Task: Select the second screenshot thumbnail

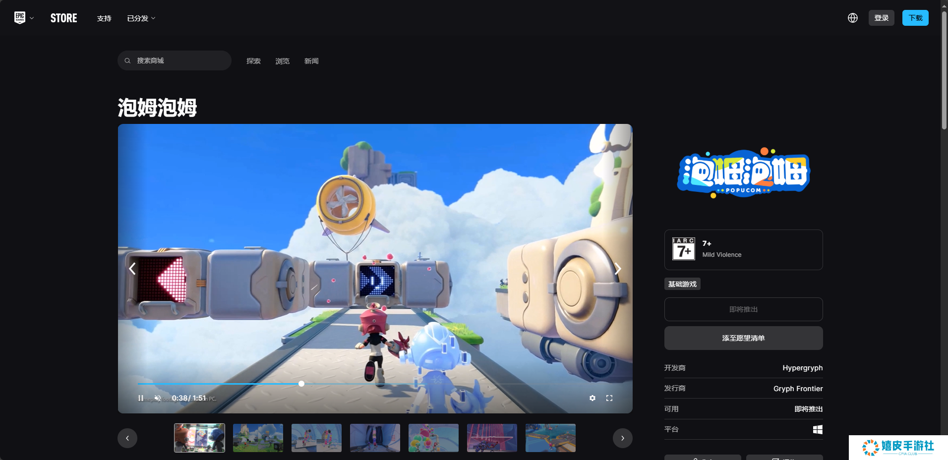Action: click(258, 438)
